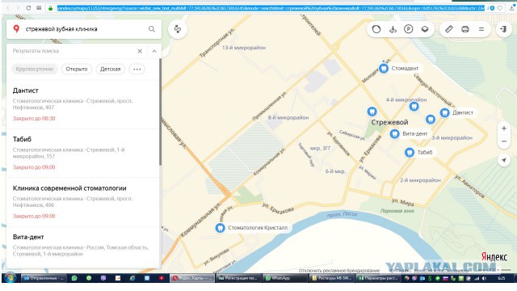Open the Windows Start button
The height and width of the screenshot is (291, 517).
pyautogui.click(x=10, y=278)
